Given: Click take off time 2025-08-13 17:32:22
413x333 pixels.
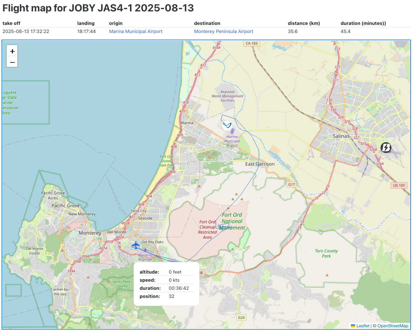Looking at the screenshot, I should click(x=26, y=31).
